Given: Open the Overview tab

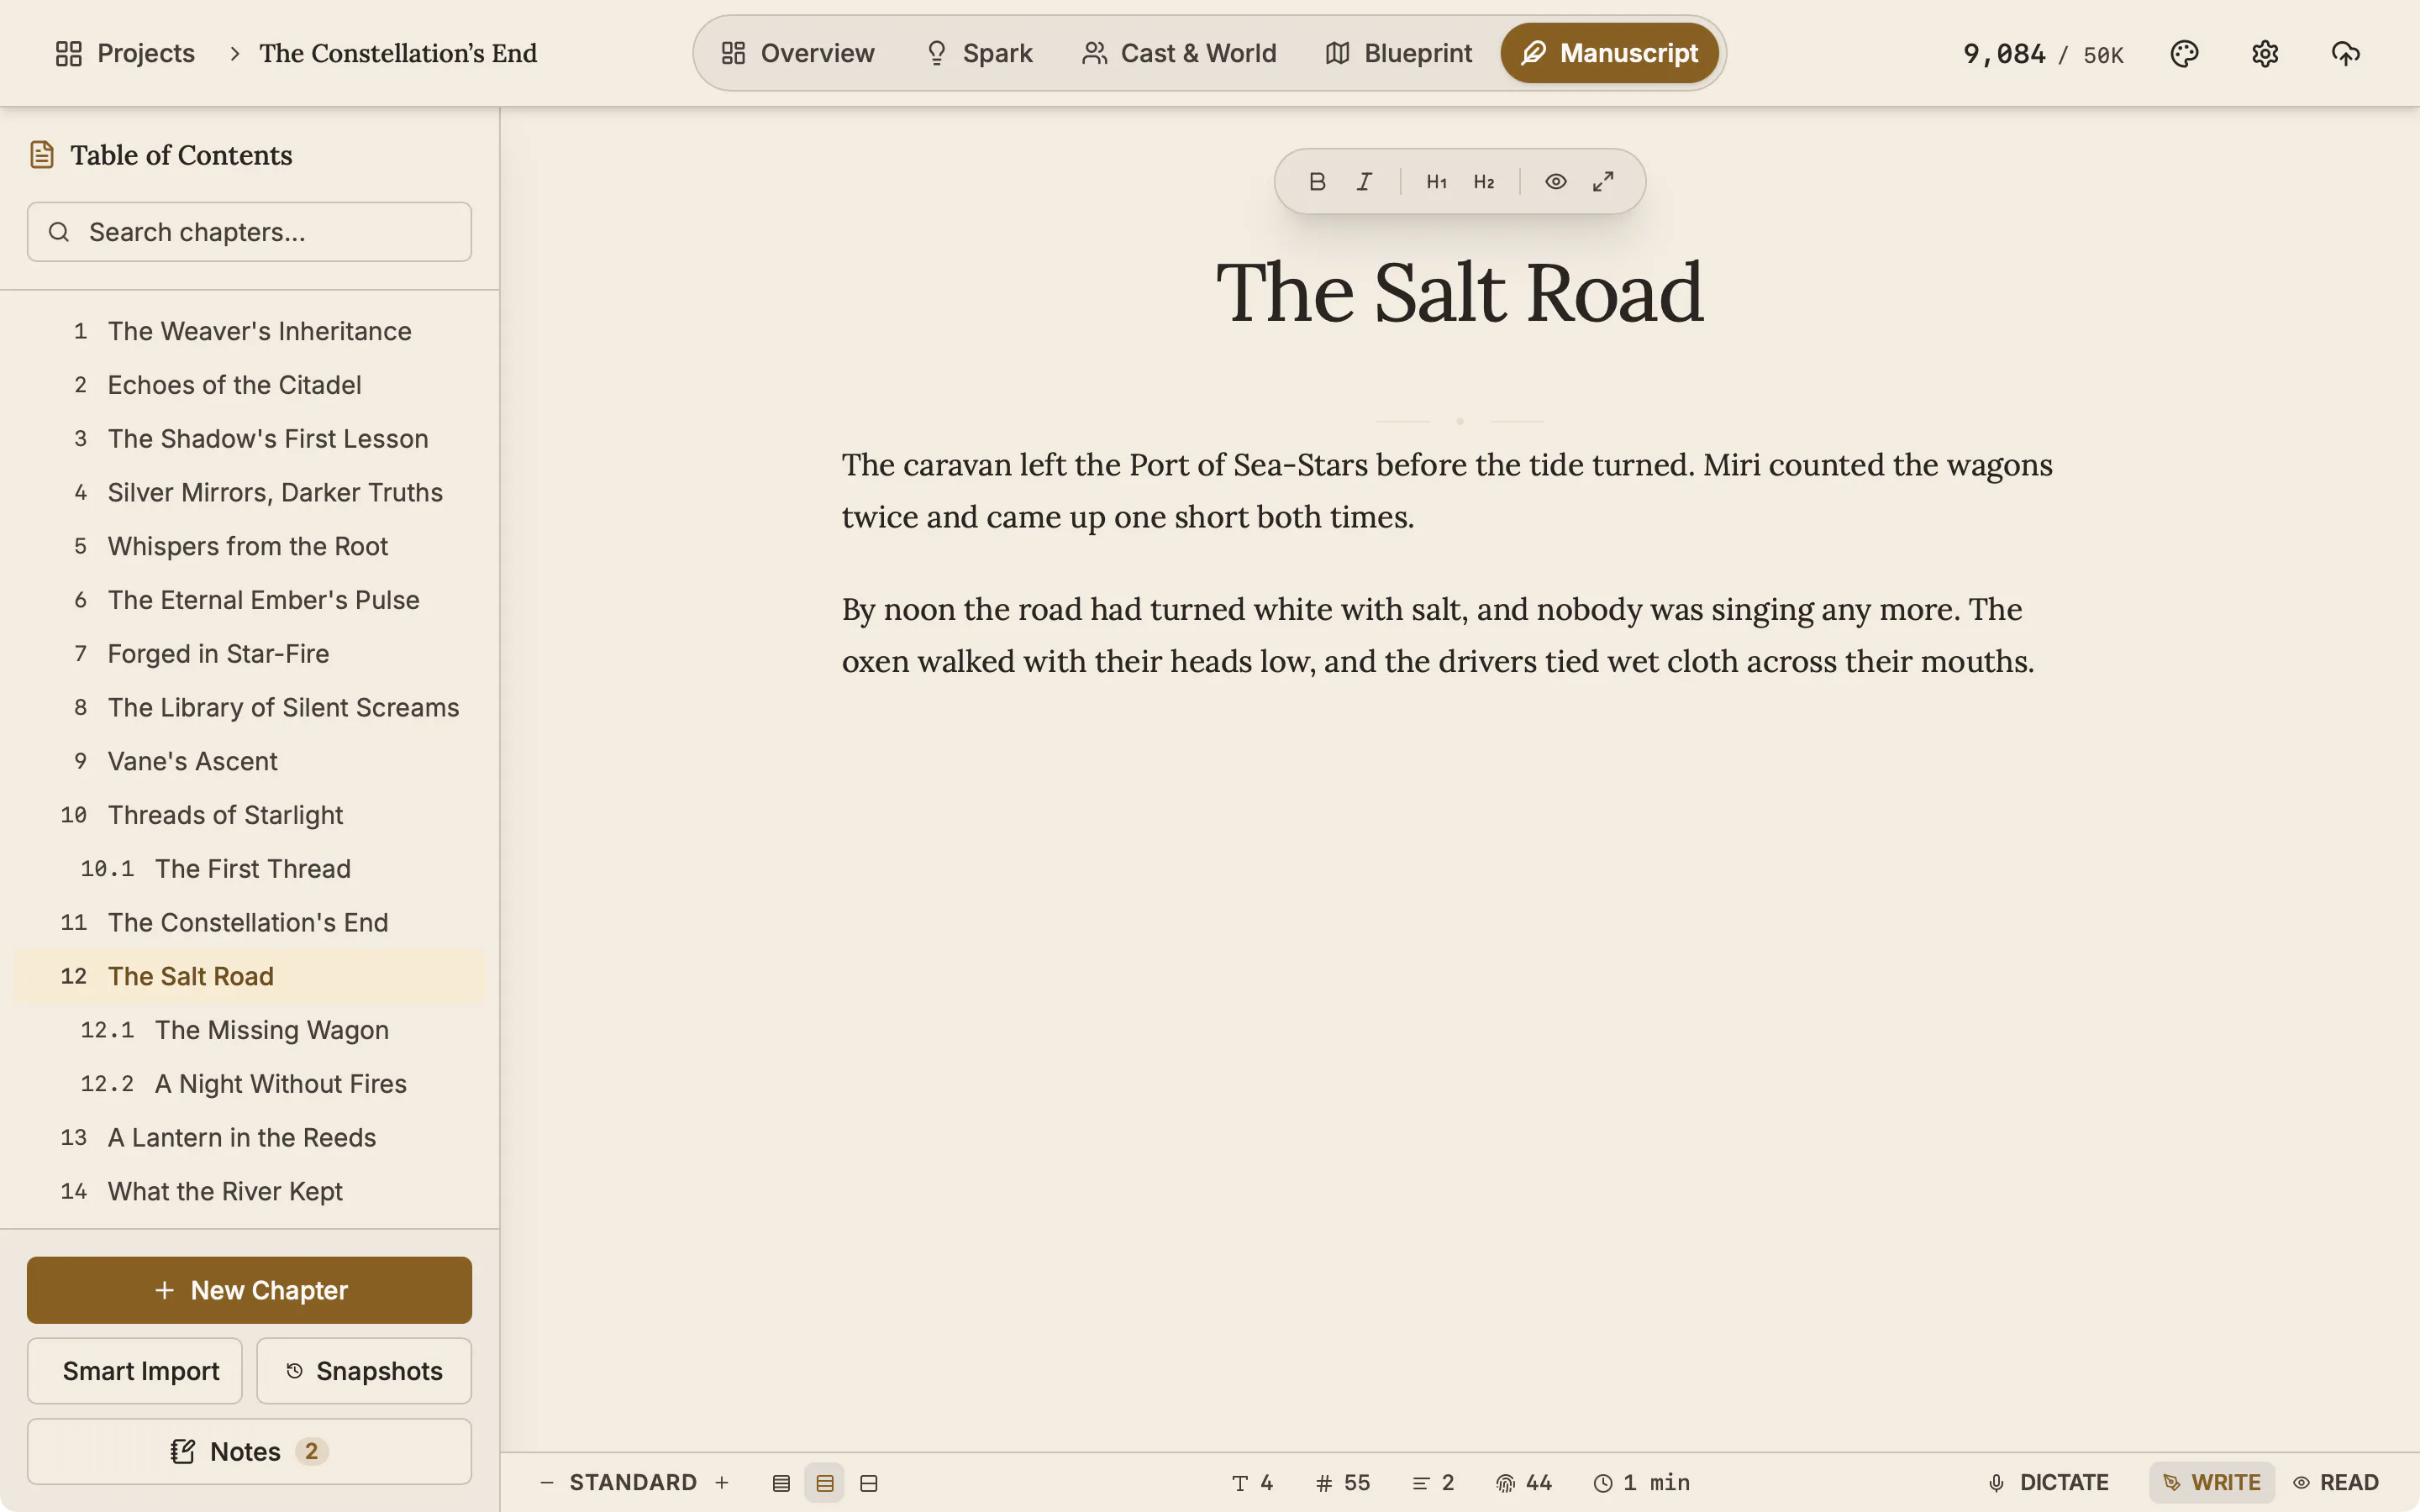Looking at the screenshot, I should (798, 53).
